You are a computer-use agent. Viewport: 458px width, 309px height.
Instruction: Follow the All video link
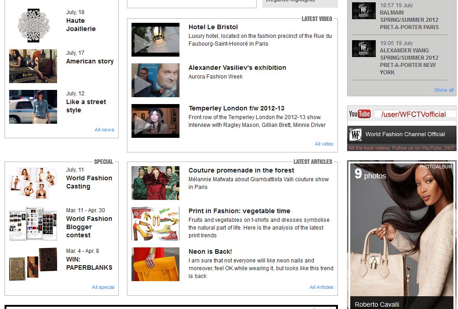pyautogui.click(x=324, y=144)
